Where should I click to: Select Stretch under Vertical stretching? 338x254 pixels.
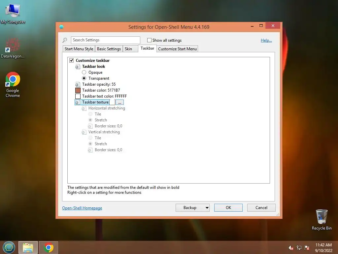(x=90, y=144)
